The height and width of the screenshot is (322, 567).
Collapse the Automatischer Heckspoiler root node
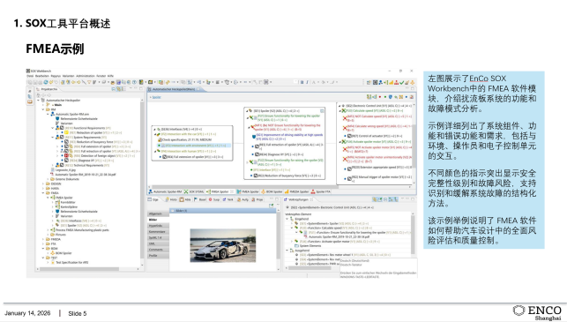point(39,101)
